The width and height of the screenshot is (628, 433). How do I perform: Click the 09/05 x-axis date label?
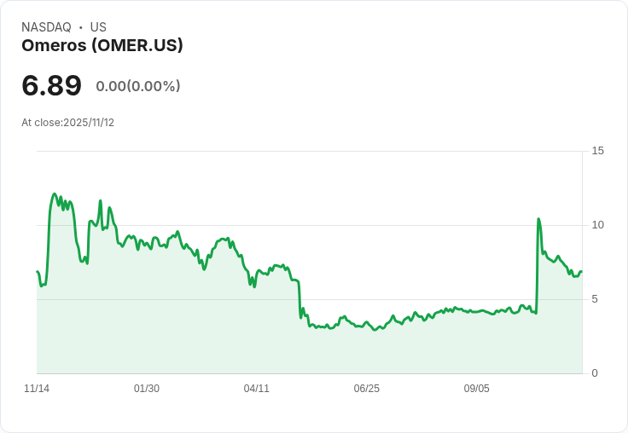(477, 388)
